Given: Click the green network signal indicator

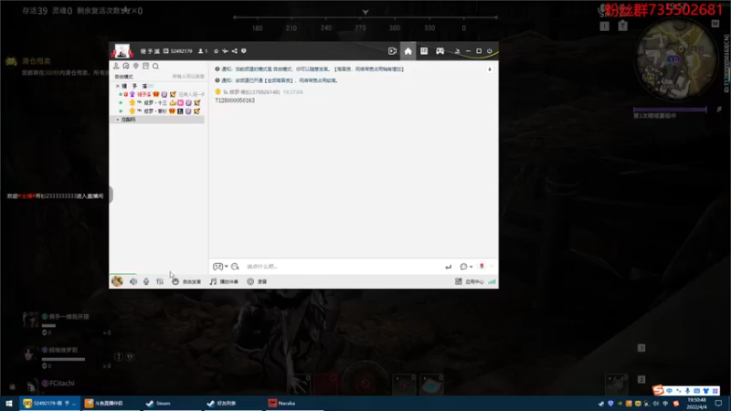Looking at the screenshot, I should 492,281.
